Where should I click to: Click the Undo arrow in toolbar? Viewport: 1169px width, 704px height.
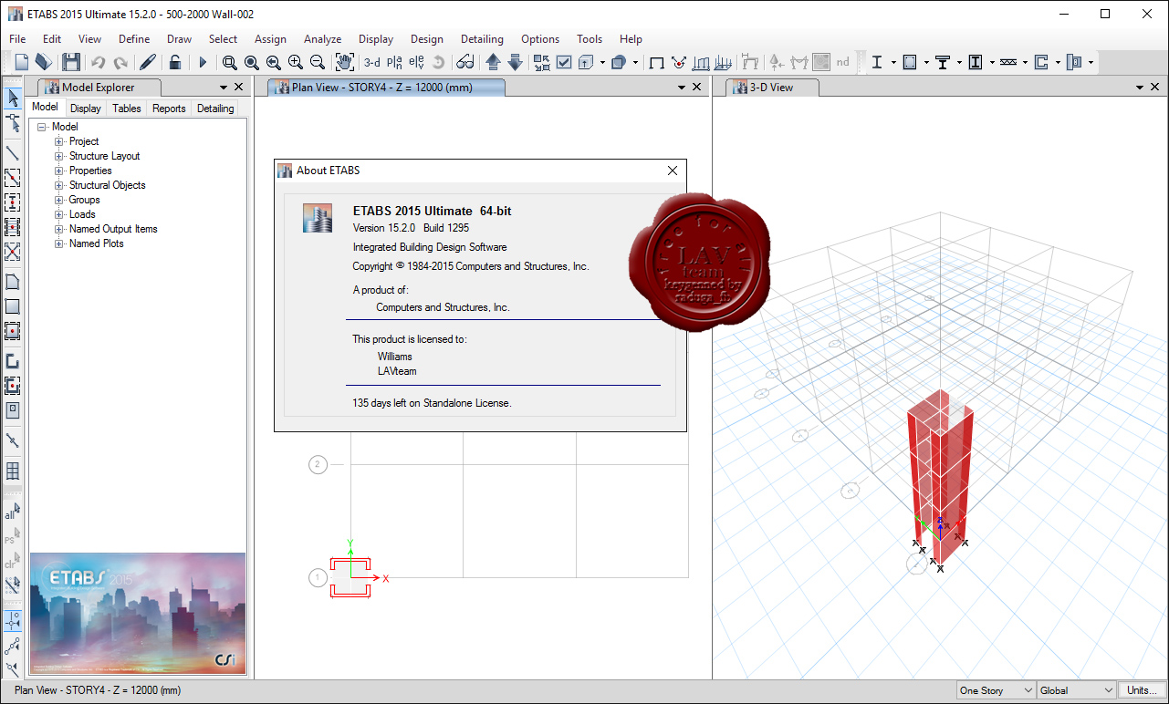pos(98,62)
